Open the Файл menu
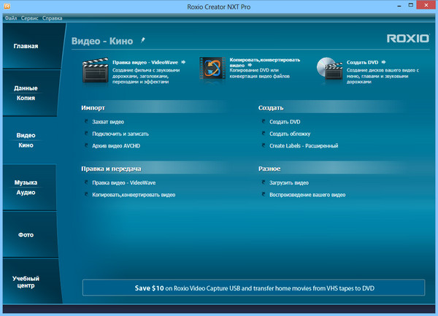 pyautogui.click(x=10, y=18)
